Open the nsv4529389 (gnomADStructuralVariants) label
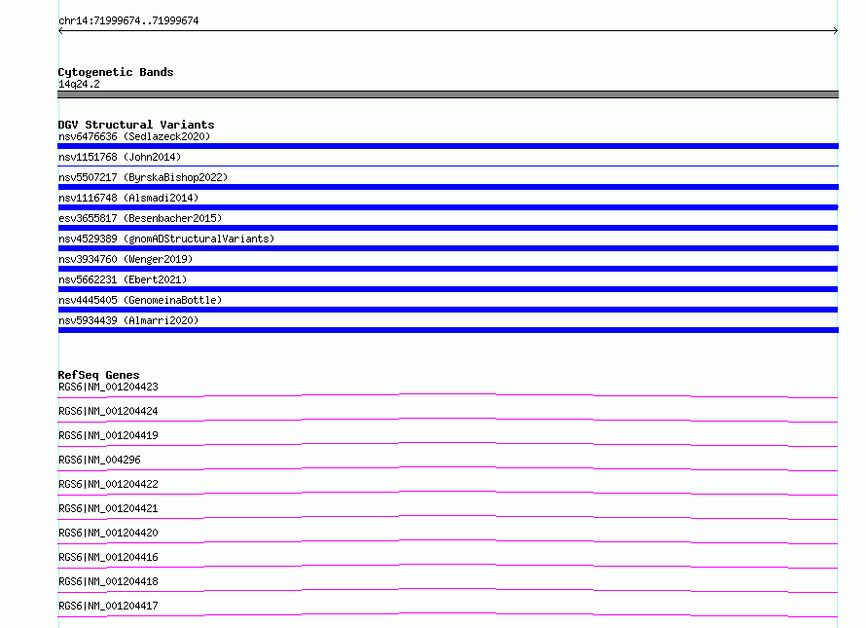 point(166,239)
